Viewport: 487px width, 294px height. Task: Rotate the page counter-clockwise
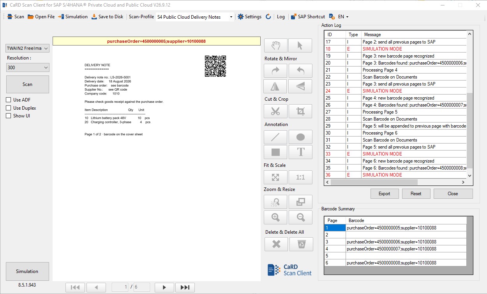pos(300,71)
